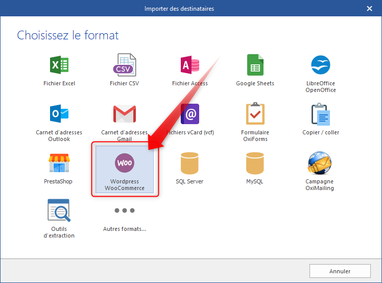The width and height of the screenshot is (382, 283).
Task: Open the Carnet d'adresses Outlook icon
Action: click(59, 113)
